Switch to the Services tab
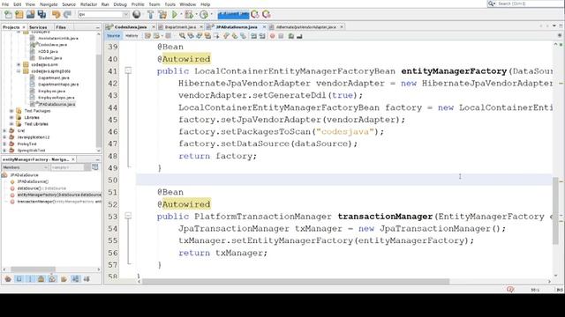Screen dimensions: 565x317 [x=38, y=27]
